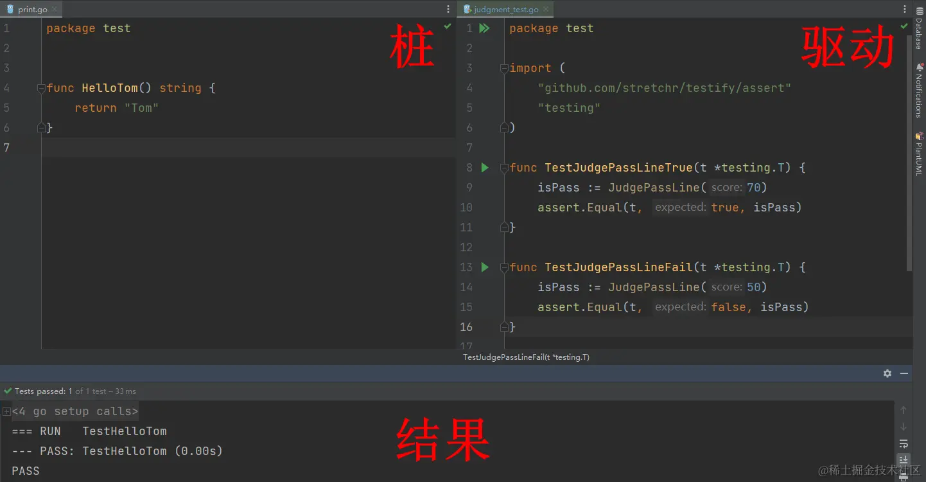Run all tests from line 1 gutter
The width and height of the screenshot is (926, 482).
coord(484,28)
